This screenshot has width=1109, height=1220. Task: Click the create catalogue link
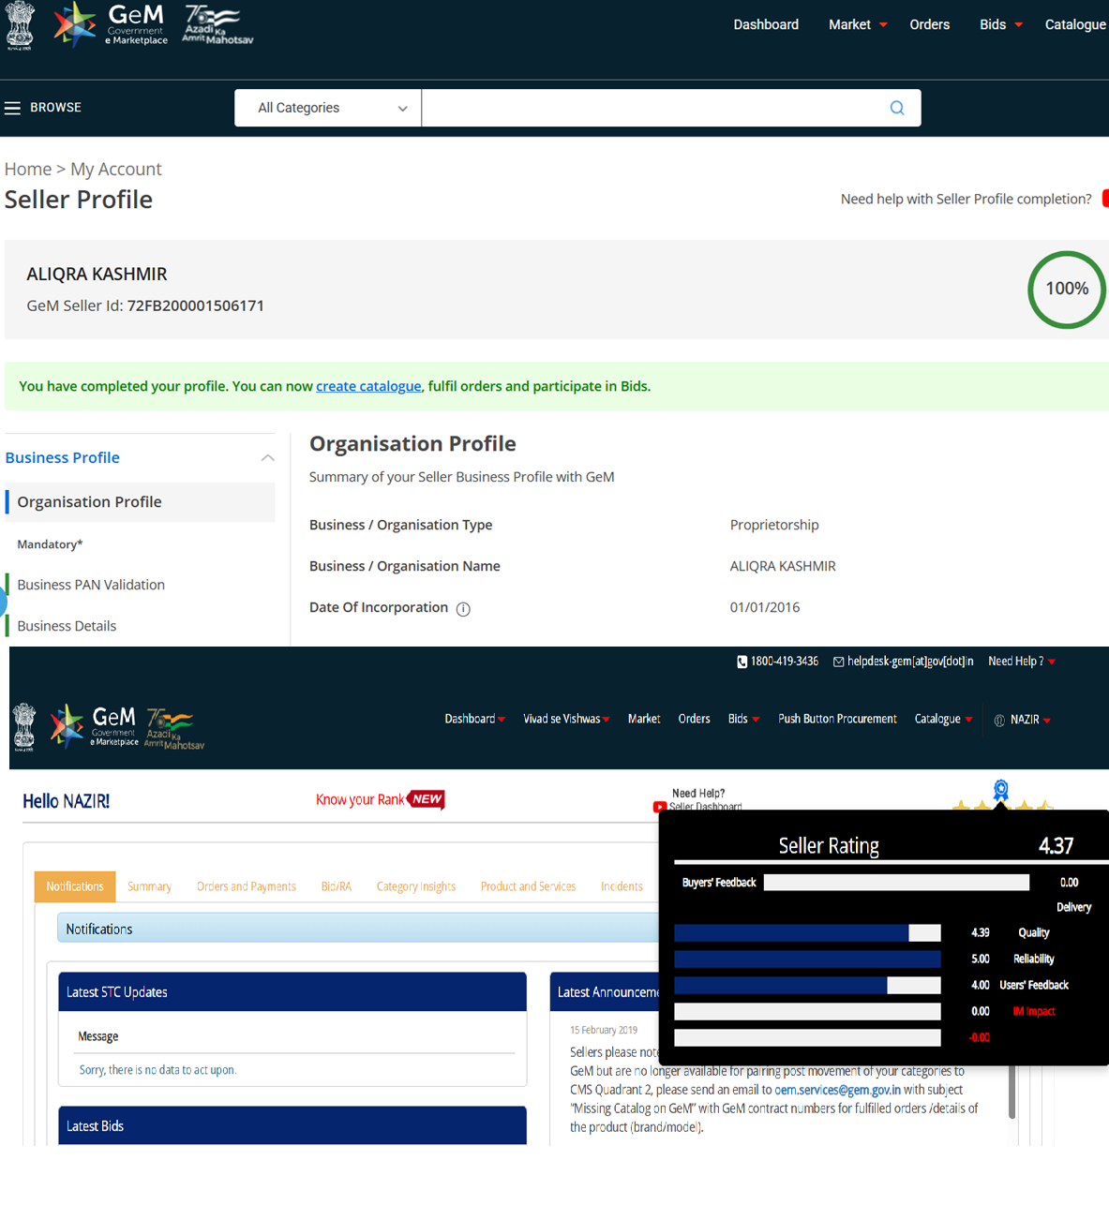[x=368, y=386]
